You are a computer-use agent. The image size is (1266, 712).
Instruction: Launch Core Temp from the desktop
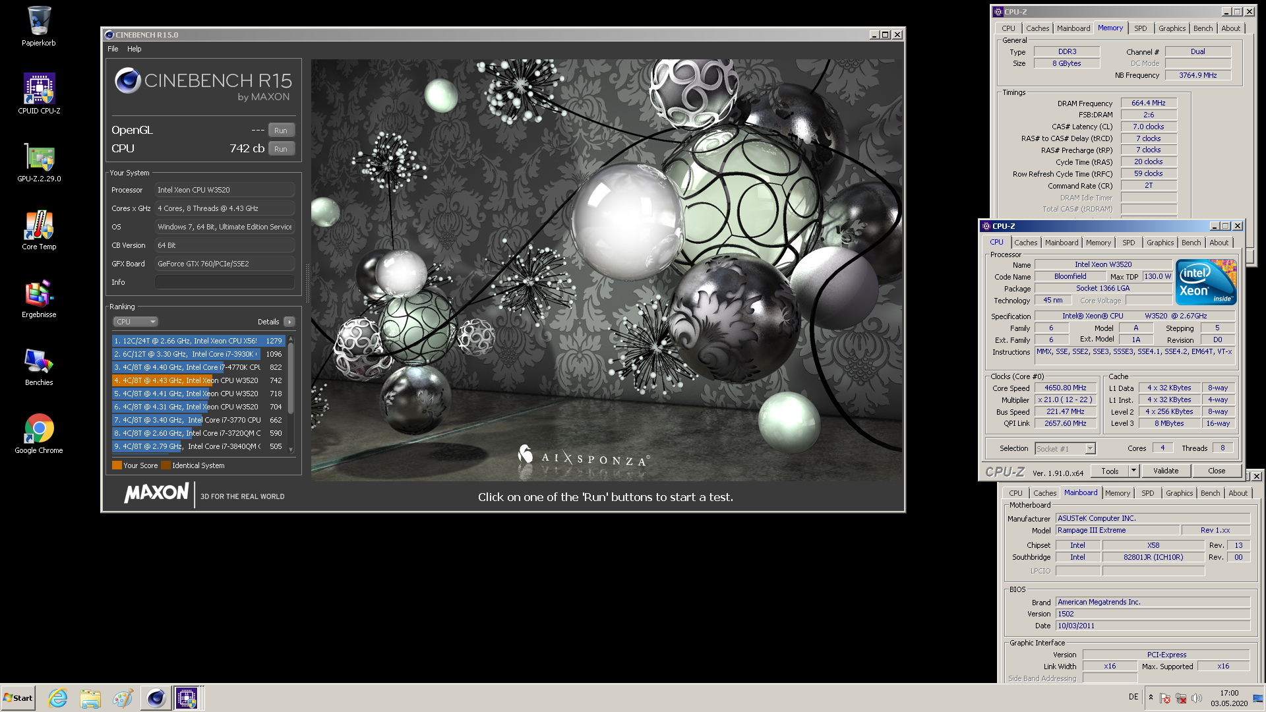(x=39, y=230)
